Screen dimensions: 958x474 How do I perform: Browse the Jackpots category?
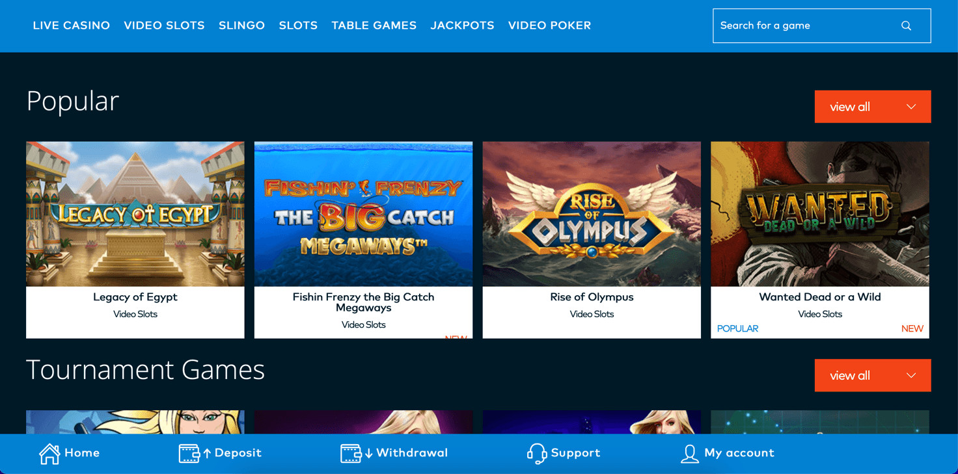click(462, 25)
